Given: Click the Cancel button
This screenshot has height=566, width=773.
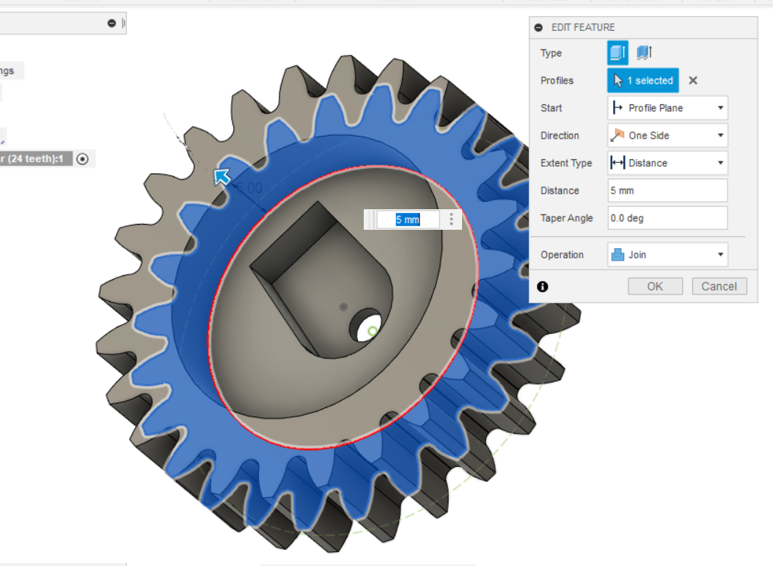Looking at the screenshot, I should pos(719,286).
